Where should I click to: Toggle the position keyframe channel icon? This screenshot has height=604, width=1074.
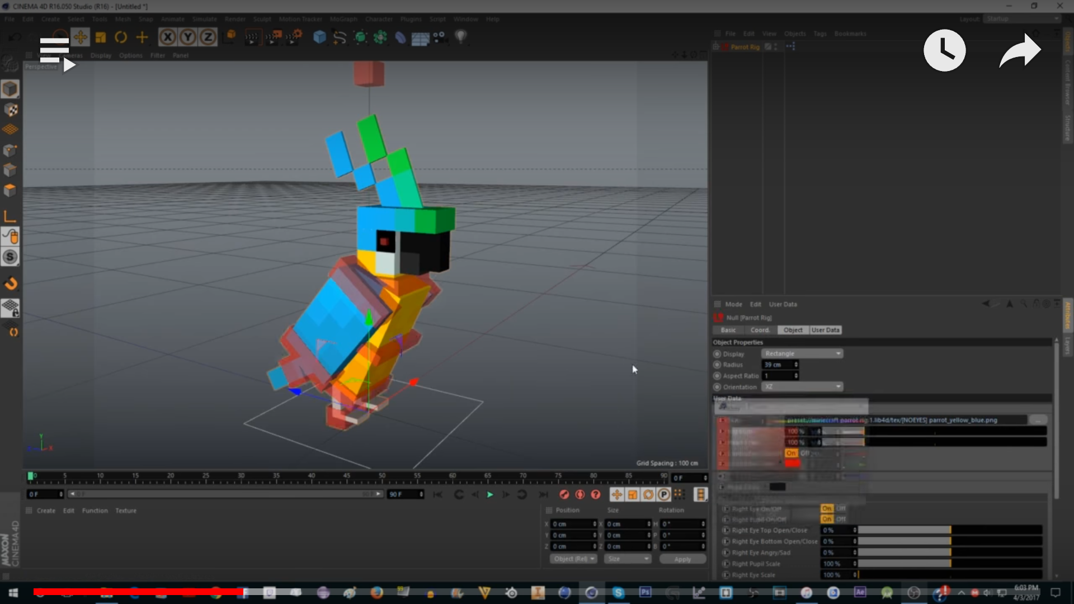pos(616,494)
